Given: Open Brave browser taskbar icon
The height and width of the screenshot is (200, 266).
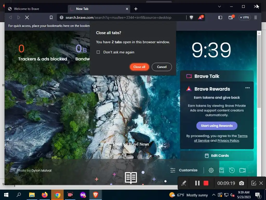Looking at the screenshot, I should click(96, 195).
